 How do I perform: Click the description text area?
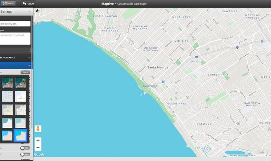15,38
